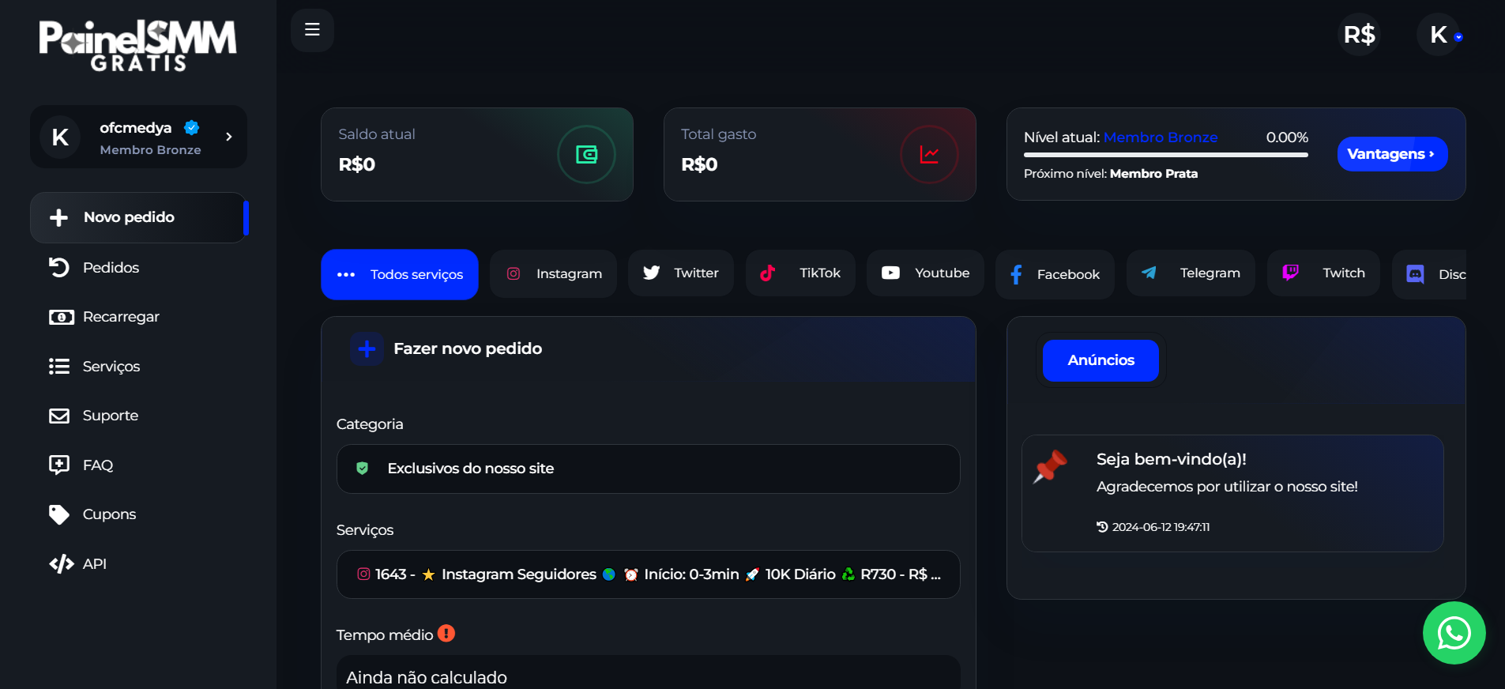This screenshot has height=689, width=1505.
Task: Click the 0.00% progress value
Action: click(1287, 137)
